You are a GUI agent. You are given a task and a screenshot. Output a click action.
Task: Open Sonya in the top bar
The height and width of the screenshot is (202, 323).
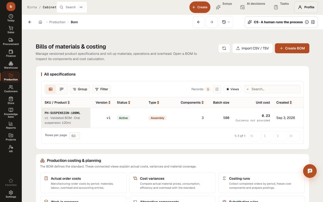(224, 7)
